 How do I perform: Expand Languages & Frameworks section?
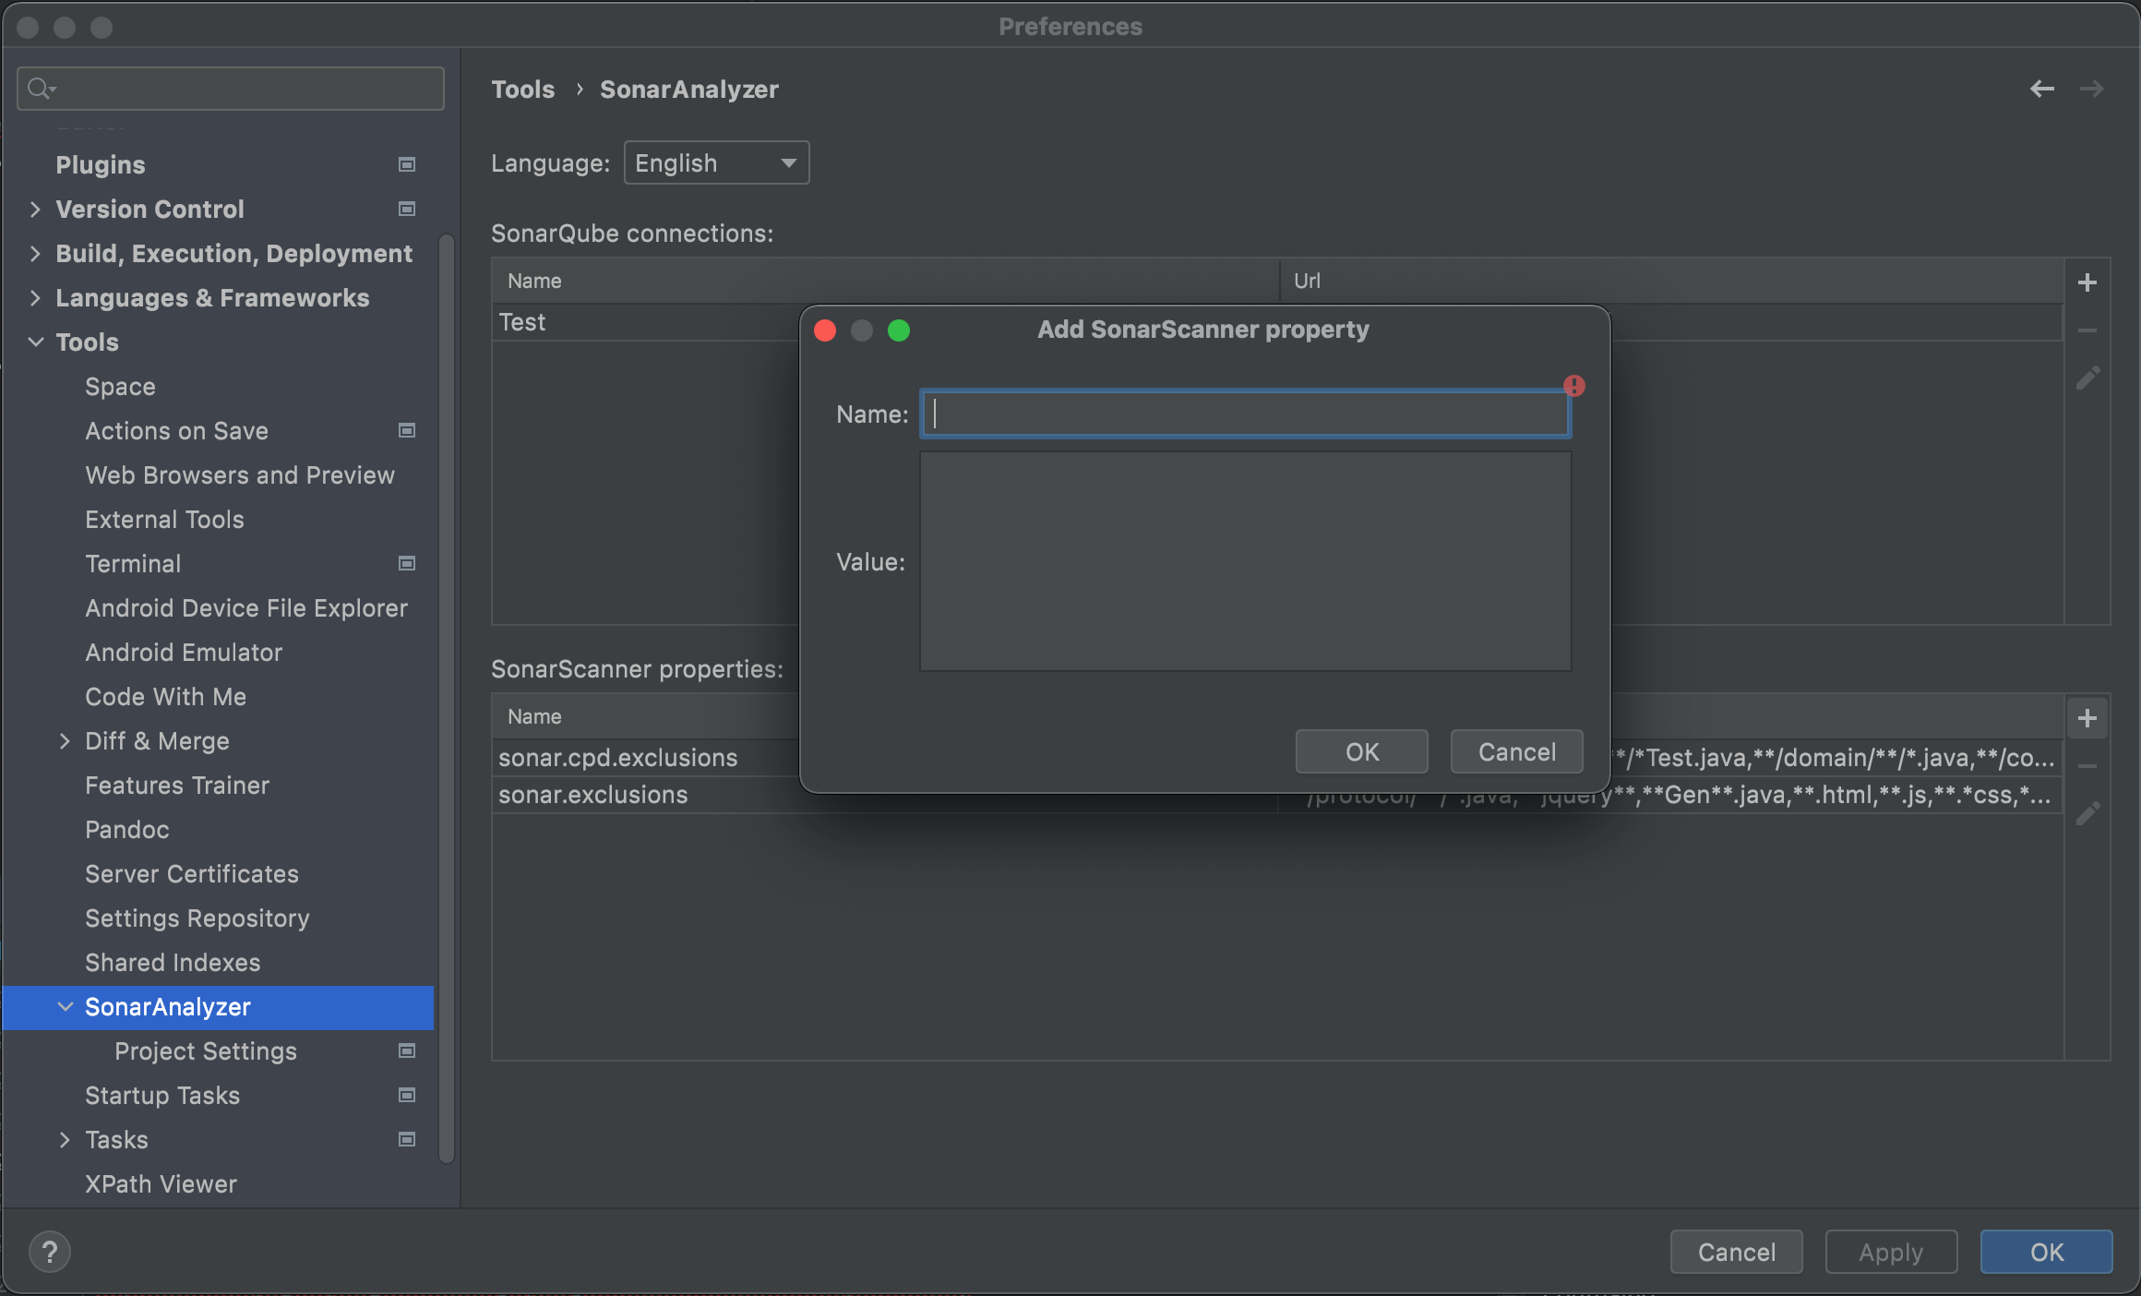tap(35, 297)
